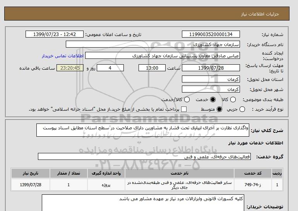This screenshot has height=211, width=298.
Task: Click the deadline date field 1399/07/28
Action: [211, 68]
